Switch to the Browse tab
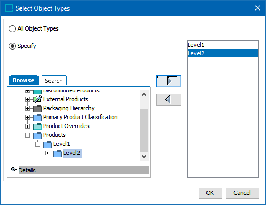 point(24,80)
